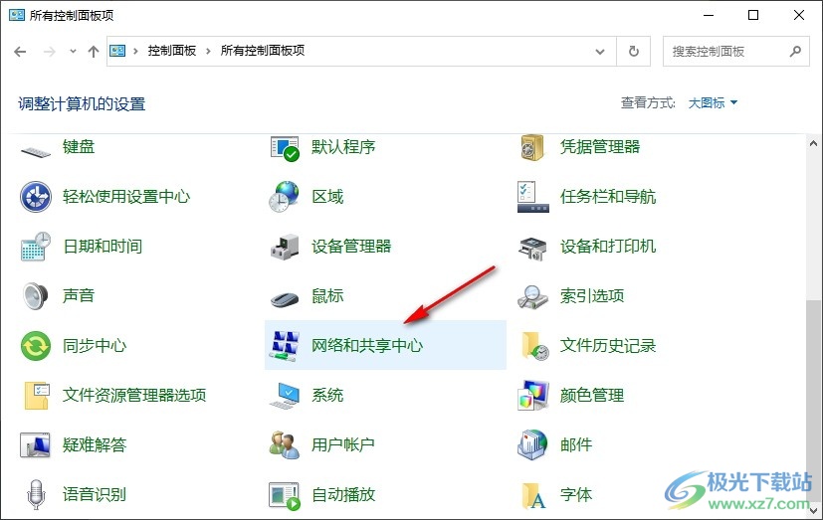The image size is (823, 520).
Task: Open the 设备和打印机 printer icon
Action: click(532, 248)
